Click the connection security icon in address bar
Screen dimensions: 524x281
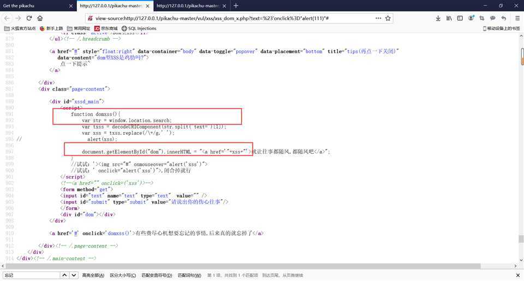click(90, 19)
